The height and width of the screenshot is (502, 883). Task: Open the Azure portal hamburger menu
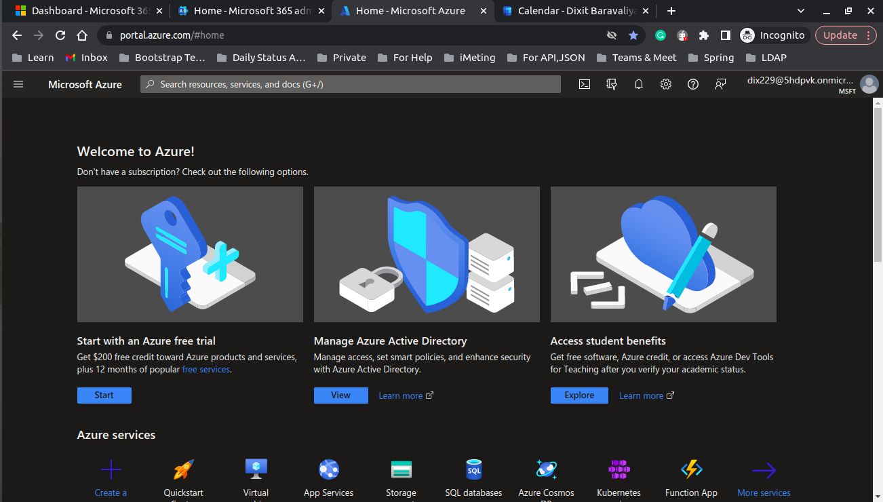coord(18,84)
